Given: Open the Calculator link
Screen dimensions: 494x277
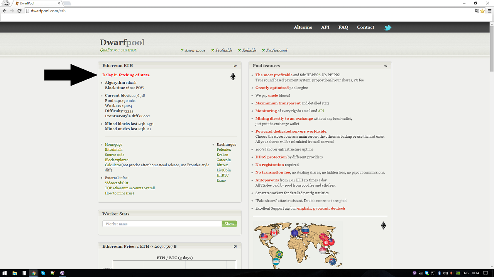Looking at the screenshot, I should coord(114,165).
